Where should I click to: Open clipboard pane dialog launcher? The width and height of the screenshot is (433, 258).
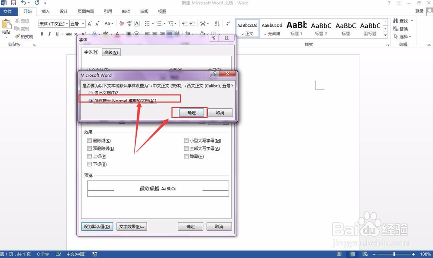34,45
